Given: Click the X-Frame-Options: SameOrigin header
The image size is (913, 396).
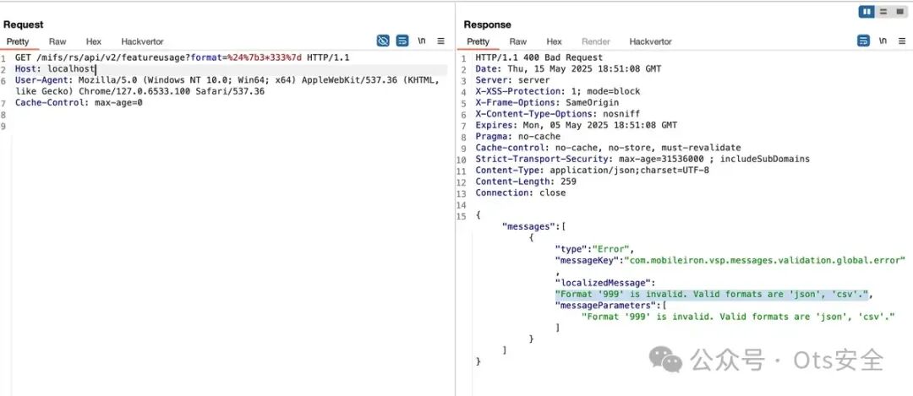Looking at the screenshot, I should [547, 103].
